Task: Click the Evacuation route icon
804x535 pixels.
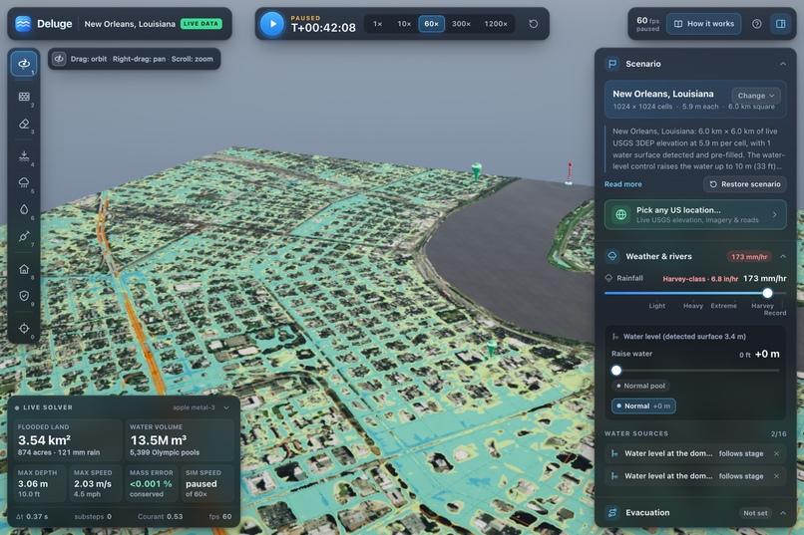Action: tap(612, 512)
